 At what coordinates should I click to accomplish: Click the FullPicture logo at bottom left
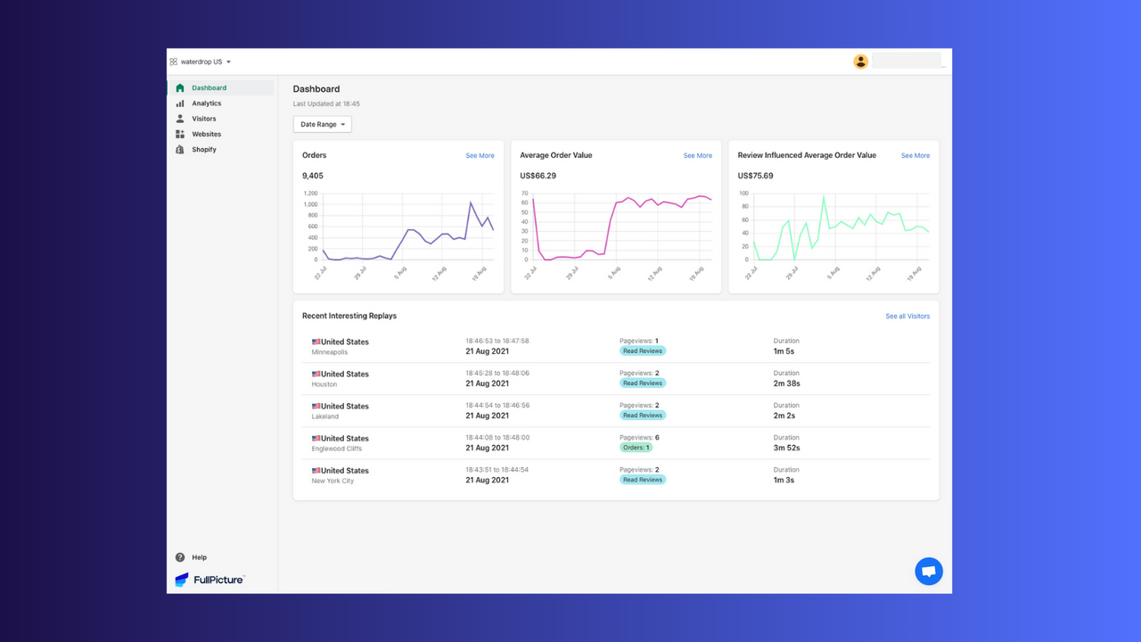point(209,580)
